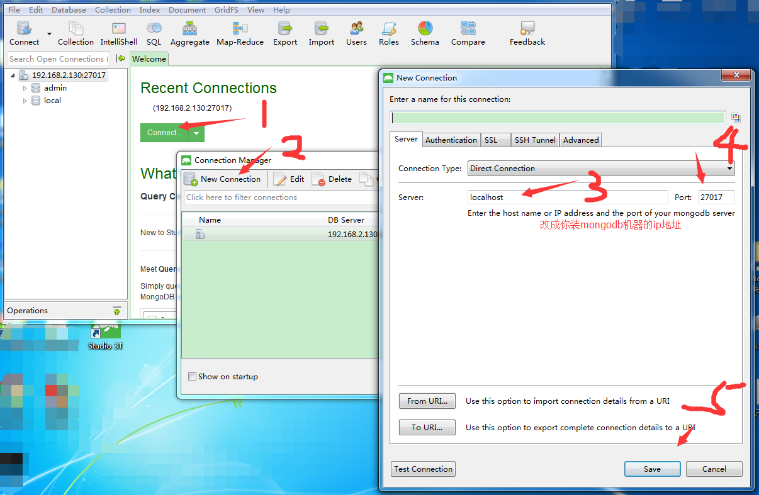Open the Studio 3T desktop shortcut
The image size is (759, 495).
click(105, 336)
